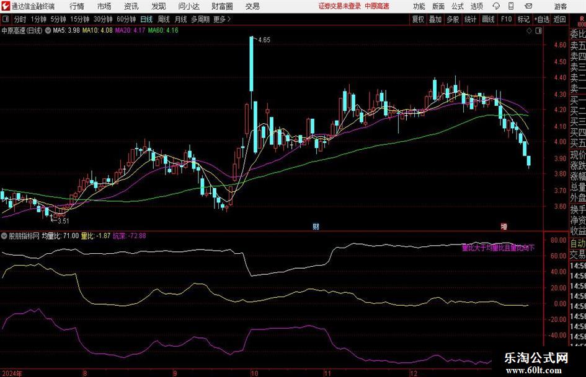The image size is (586, 377).
Task: Click the MA10: 4.08 value
Action: click(x=97, y=30)
